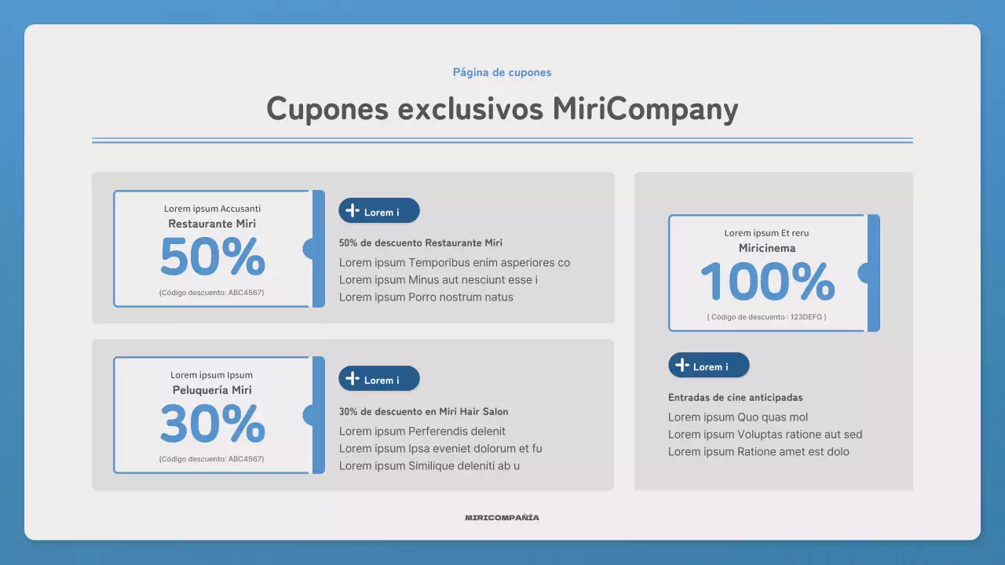Click the discount code on the Peluquería Miri coupon
This screenshot has height=565, width=1005.
pos(211,459)
